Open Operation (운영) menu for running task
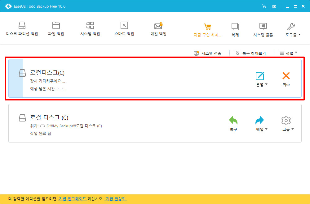This screenshot has width=310, height=204. point(261,79)
